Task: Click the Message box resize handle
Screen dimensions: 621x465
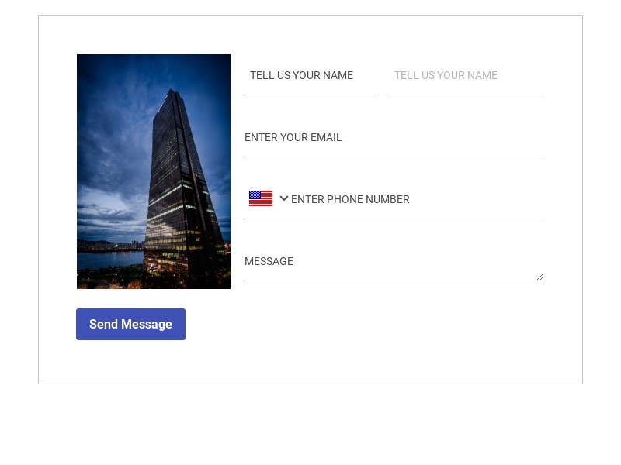Action: [539, 277]
